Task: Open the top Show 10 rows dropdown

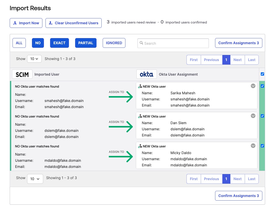Action: tap(34, 59)
